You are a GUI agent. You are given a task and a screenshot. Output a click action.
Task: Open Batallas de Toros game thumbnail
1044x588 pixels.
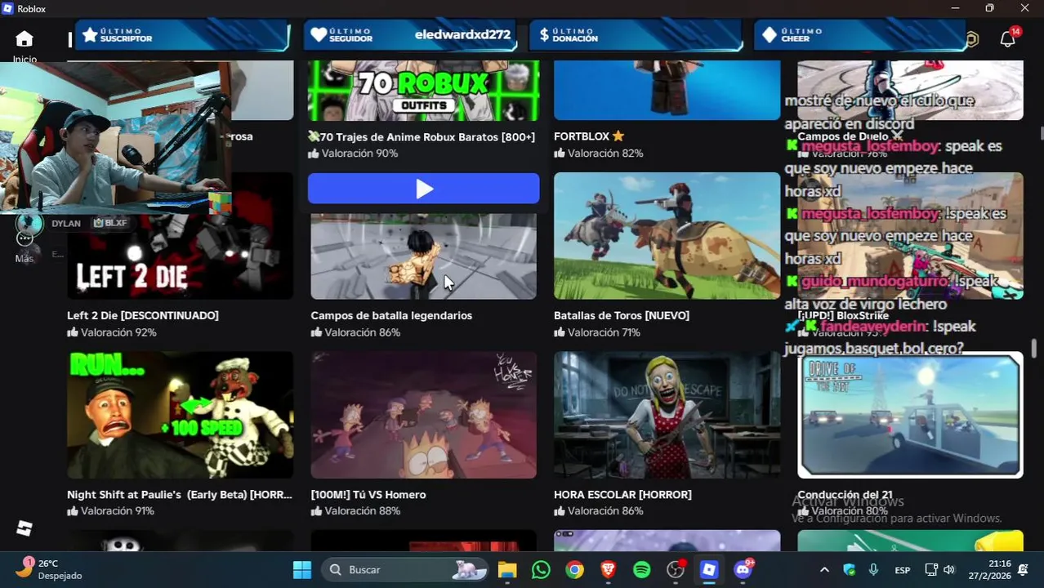tap(667, 236)
